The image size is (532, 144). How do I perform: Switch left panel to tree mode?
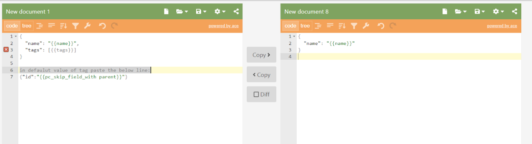[27, 26]
